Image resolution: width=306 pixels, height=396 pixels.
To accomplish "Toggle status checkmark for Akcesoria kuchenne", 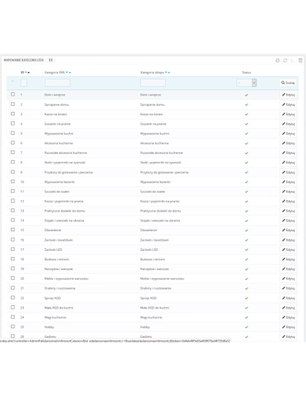I will point(246,143).
